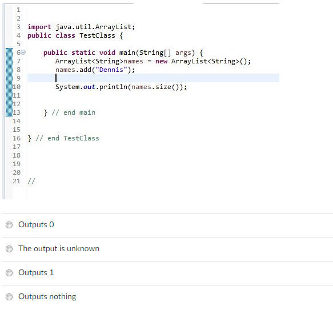Click the System.out.println(names.size()) line

click(121, 87)
